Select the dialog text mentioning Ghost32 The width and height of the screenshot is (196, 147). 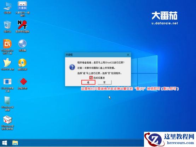[x=101, y=63]
